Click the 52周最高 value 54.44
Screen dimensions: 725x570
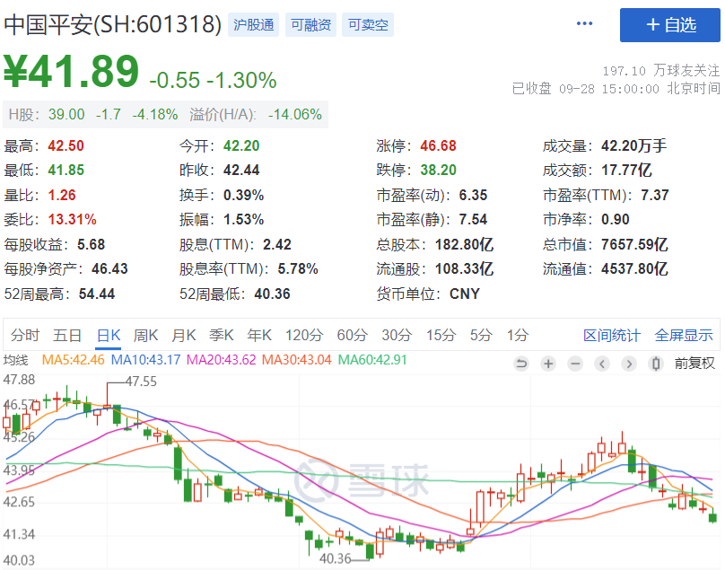pos(97,294)
